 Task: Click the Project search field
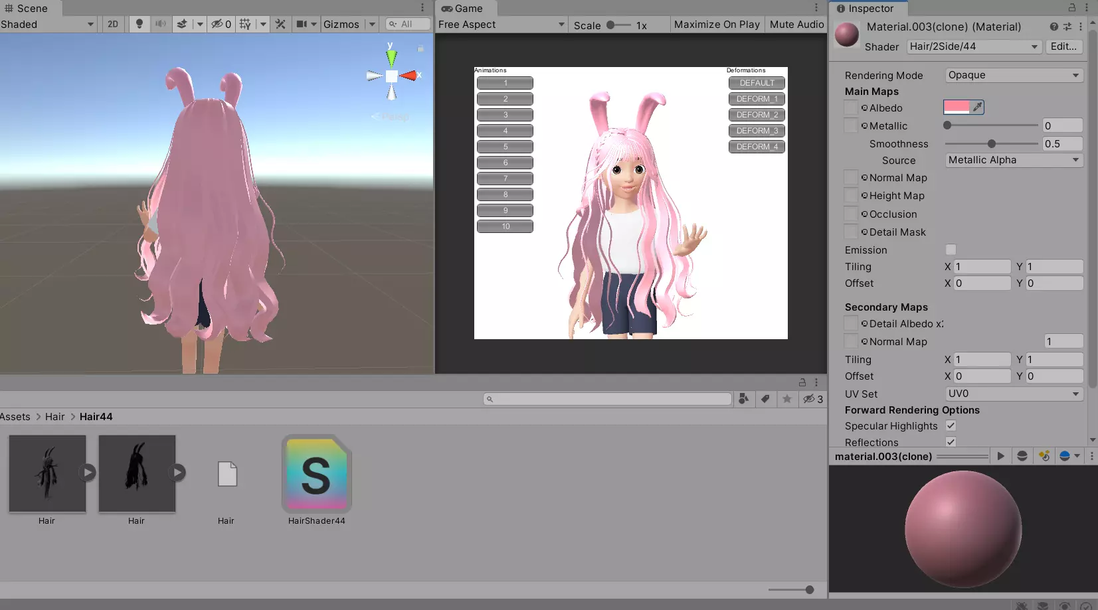607,399
